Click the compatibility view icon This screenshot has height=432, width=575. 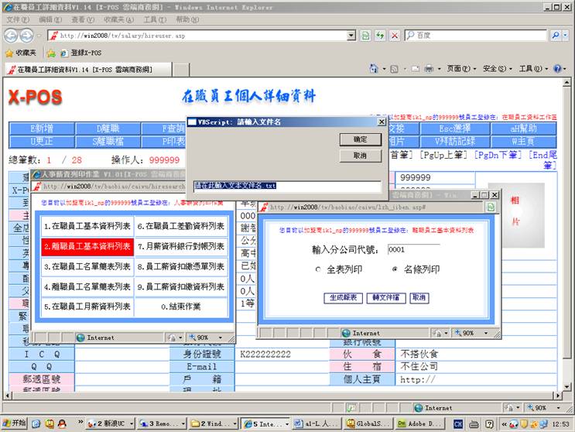click(x=365, y=36)
